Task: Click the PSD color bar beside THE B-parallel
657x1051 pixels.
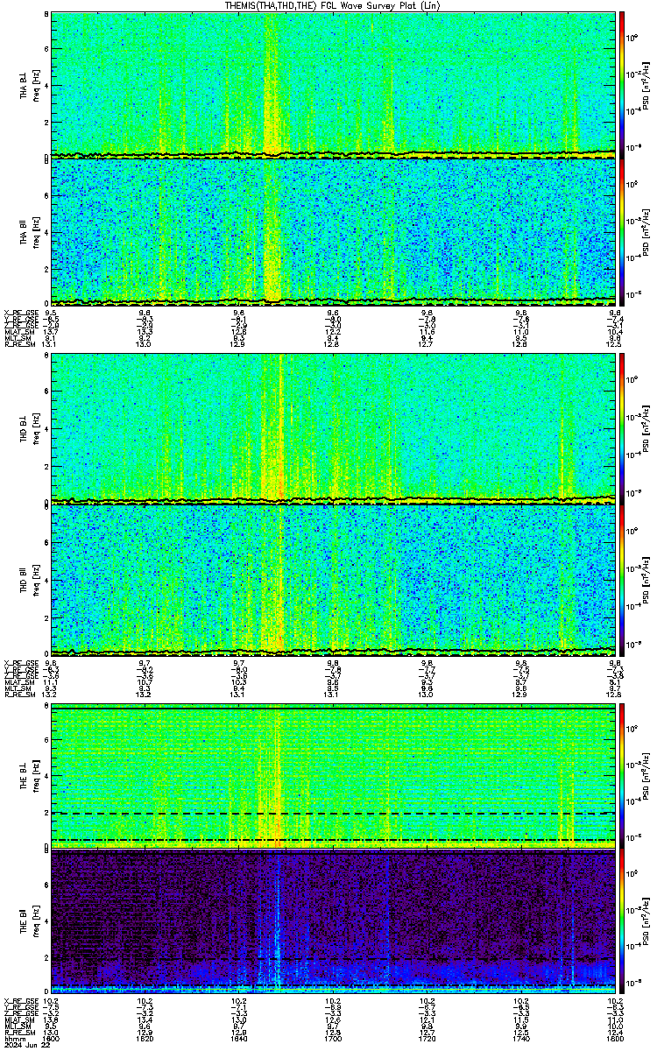Action: pyautogui.click(x=622, y=920)
